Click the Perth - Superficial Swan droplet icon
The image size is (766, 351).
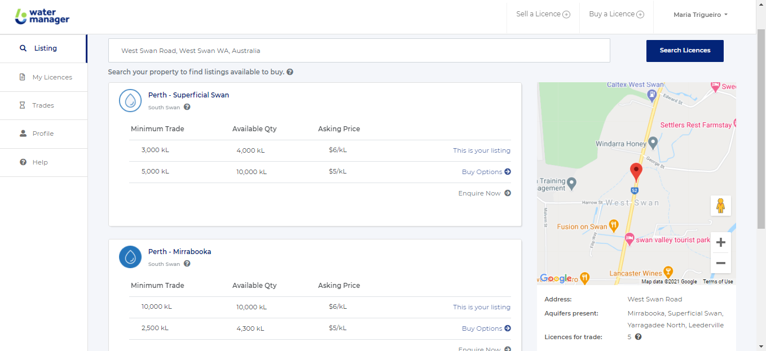[130, 100]
